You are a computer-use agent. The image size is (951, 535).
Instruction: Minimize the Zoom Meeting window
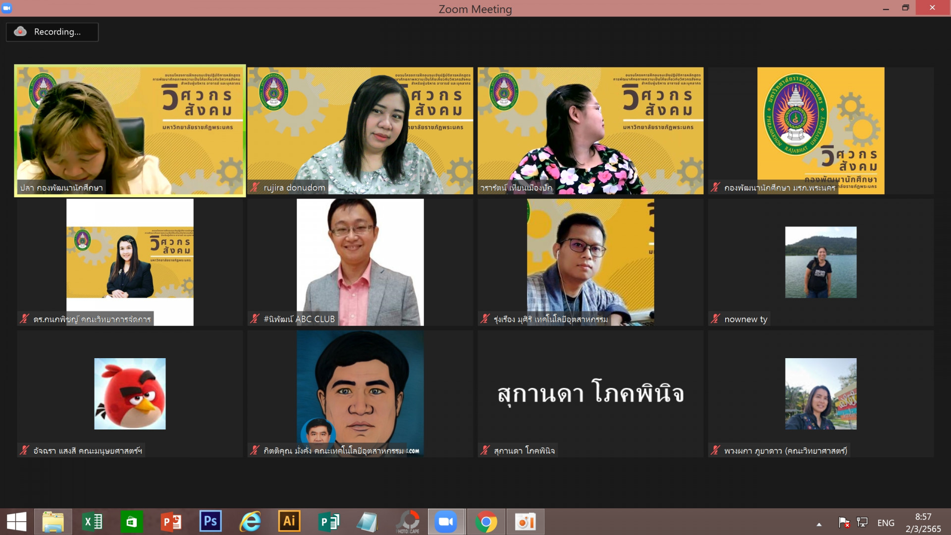(x=886, y=8)
